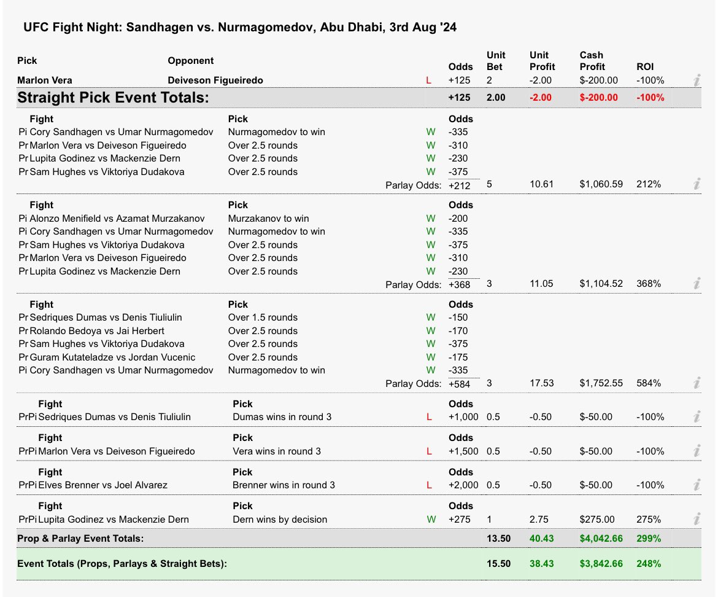Click 'Straight Pick Event Totals:' heading
This screenshot has height=597, width=718.
click(x=113, y=98)
